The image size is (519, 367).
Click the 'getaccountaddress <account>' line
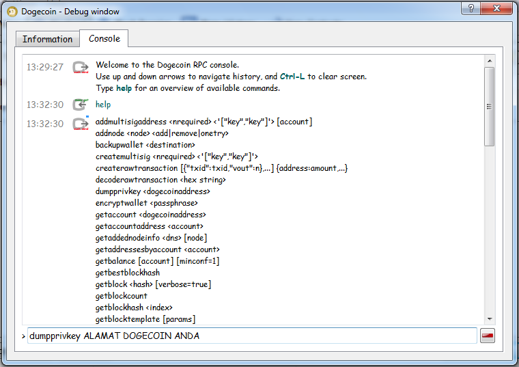click(x=150, y=226)
